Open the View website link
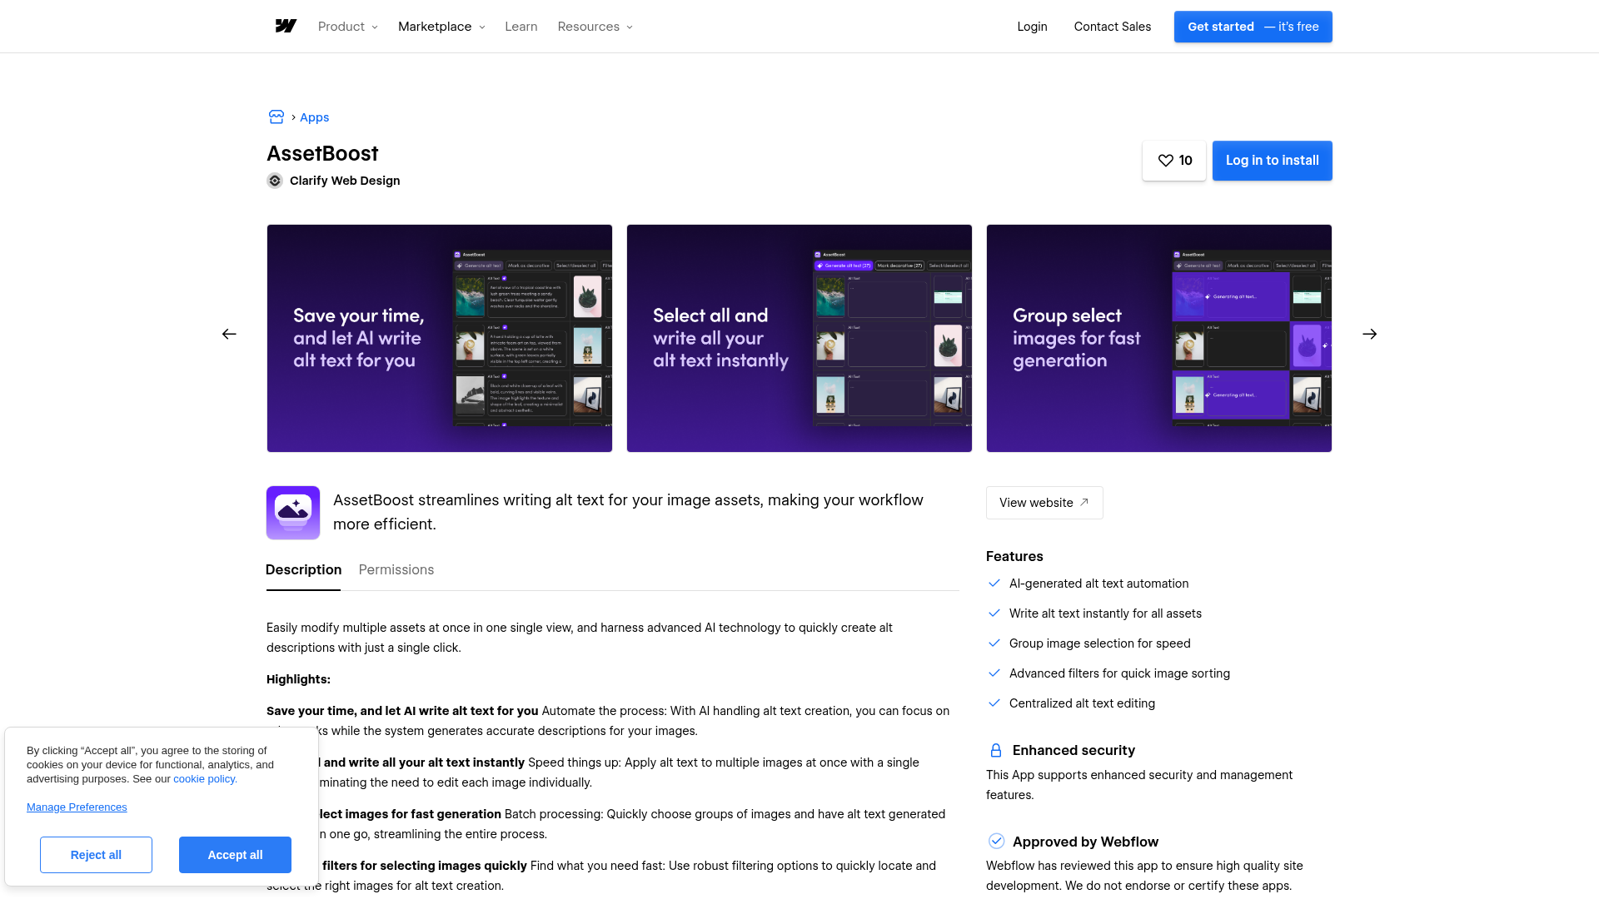The height and width of the screenshot is (899, 1599). tap(1044, 503)
